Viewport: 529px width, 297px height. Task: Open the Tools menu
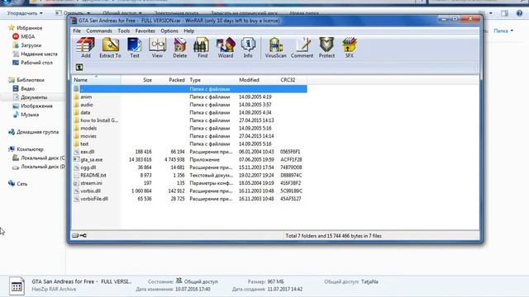pos(123,31)
